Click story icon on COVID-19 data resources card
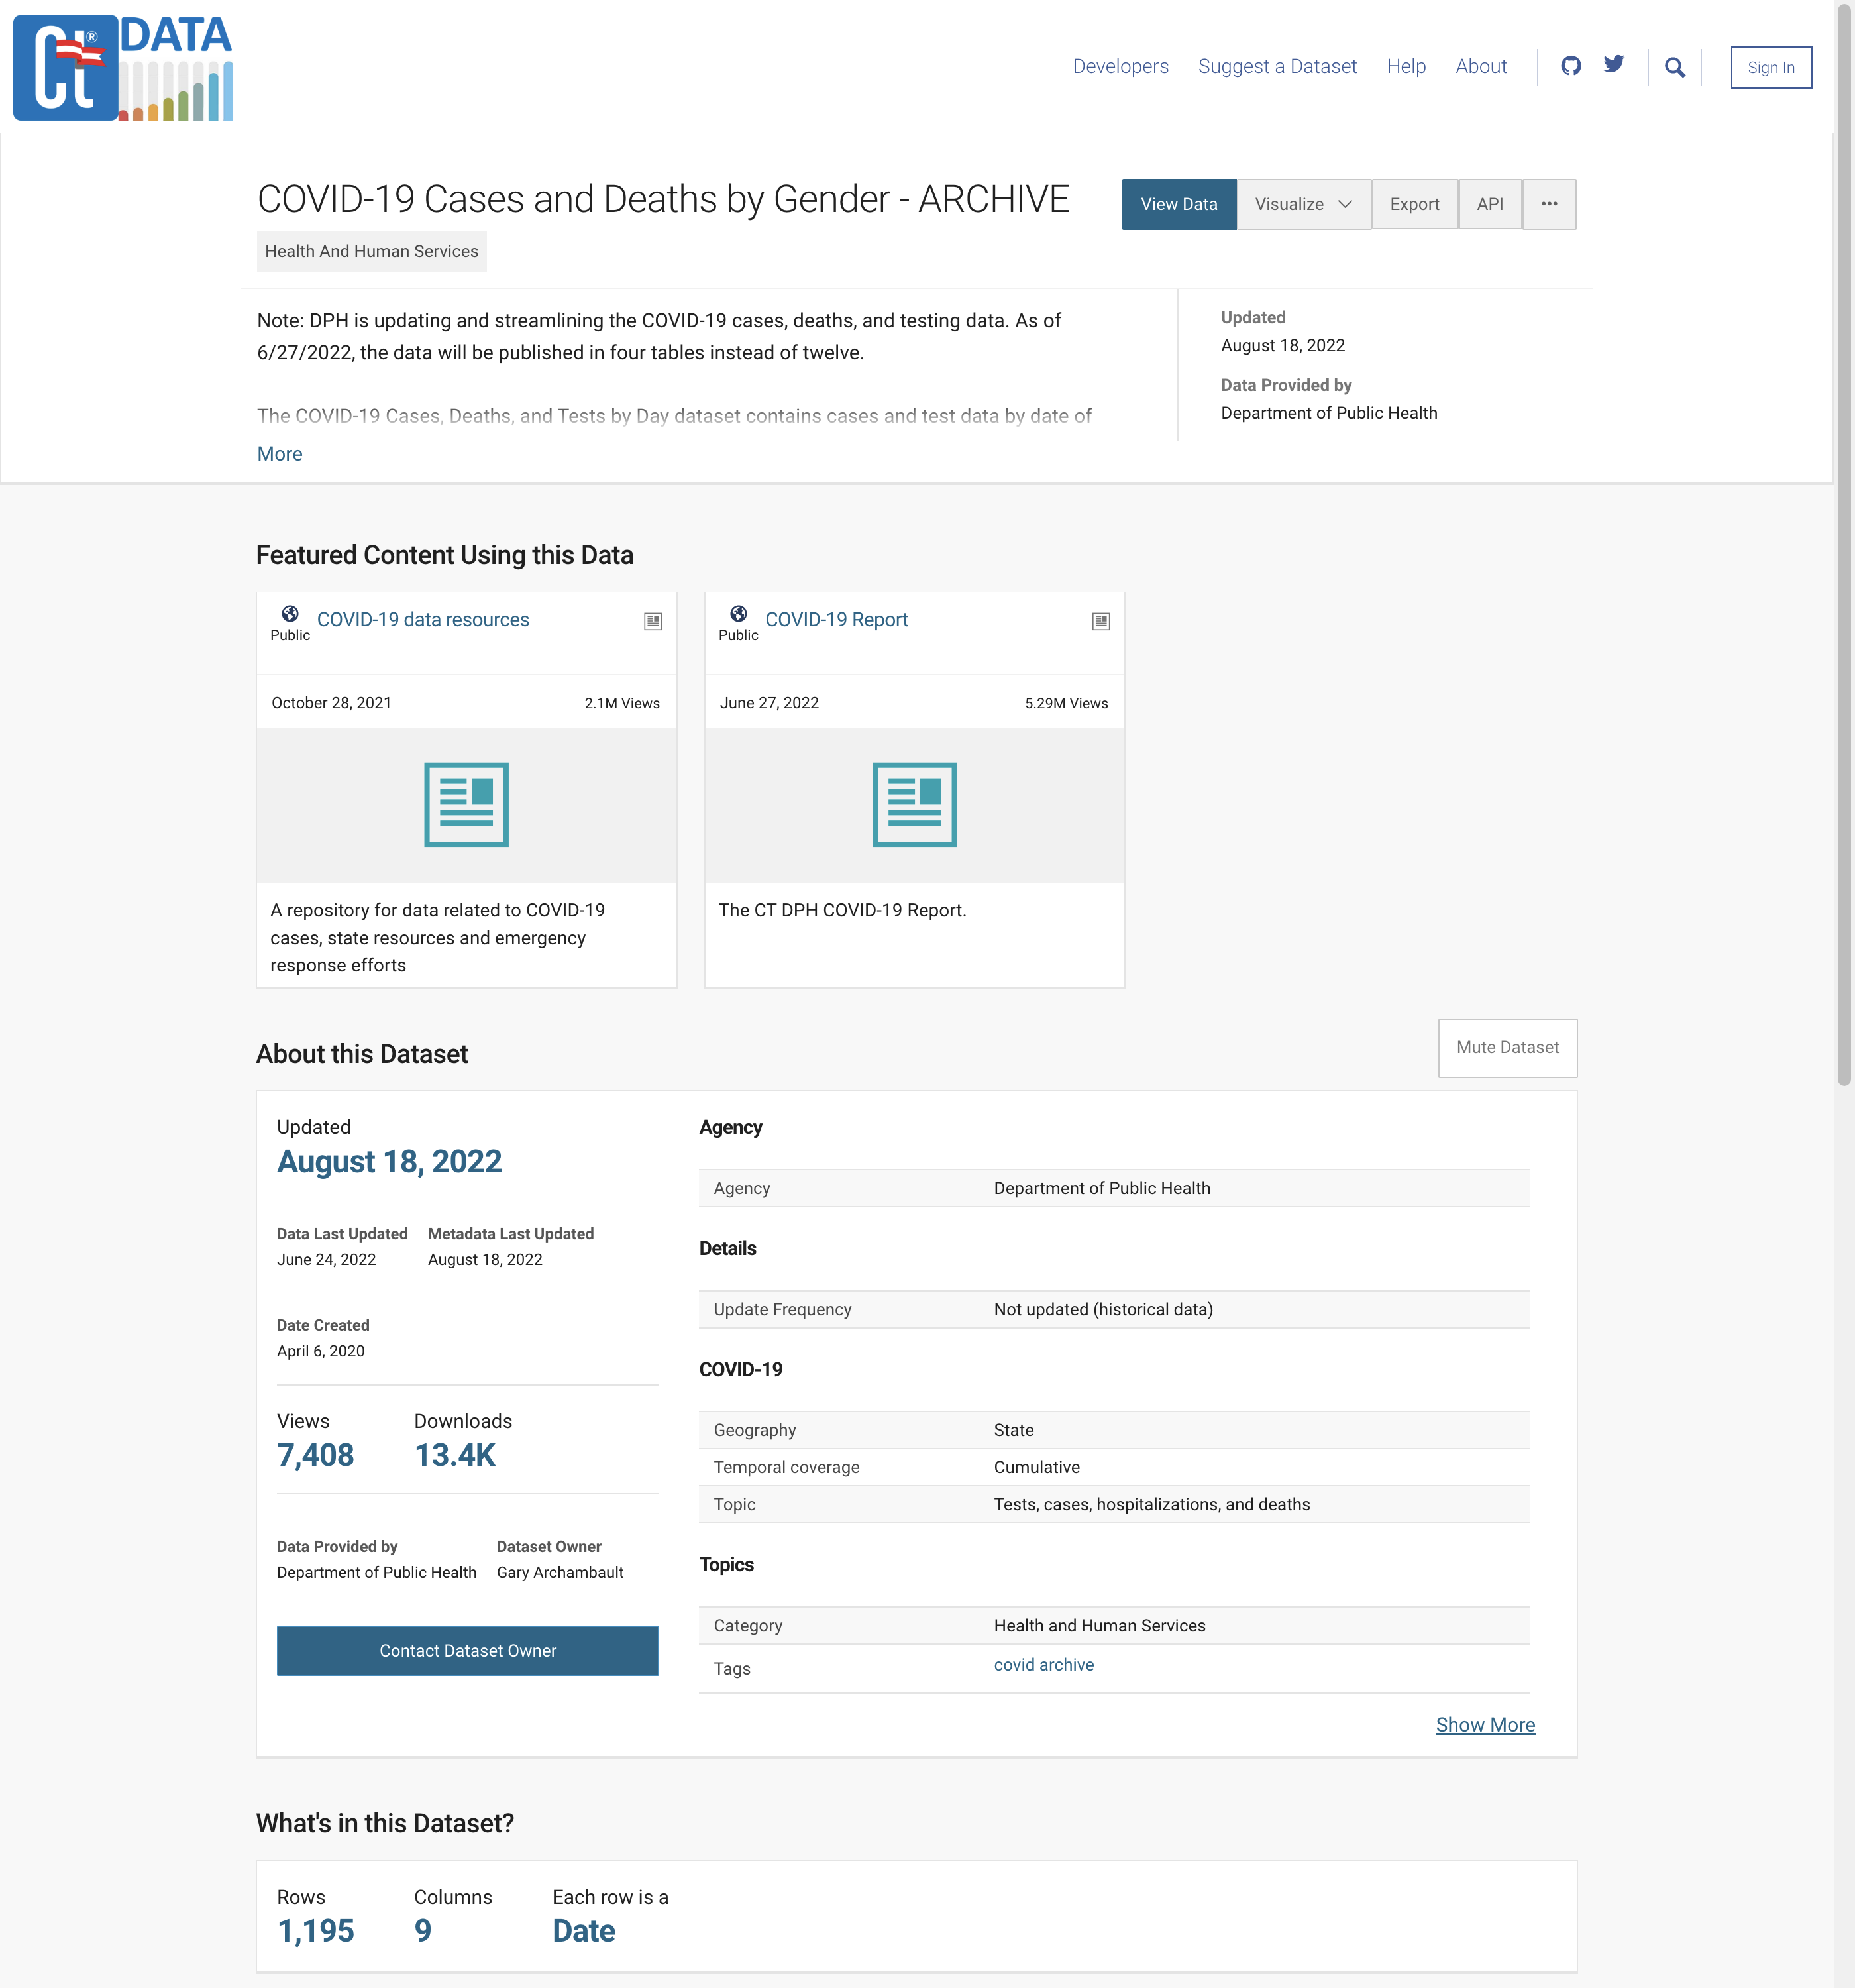Screen dimensions: 1855x1988 click(x=652, y=621)
